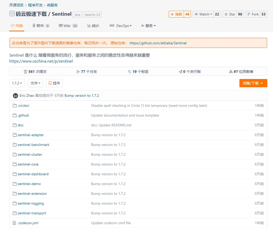This screenshot has height=228, width=273.
Task: Click the Apache-2.0 license tag
Action: 93,15
